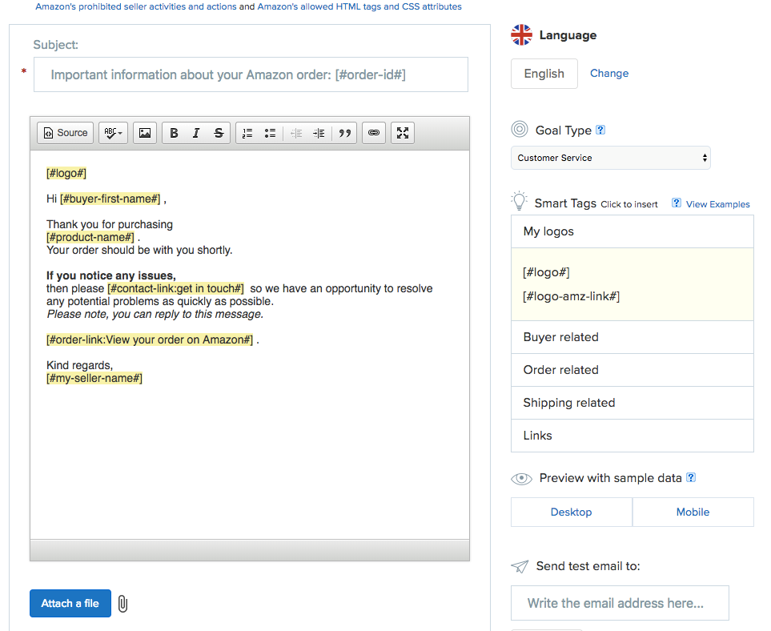Click the English language button
Image resolution: width=771 pixels, height=631 pixels.
click(x=544, y=74)
